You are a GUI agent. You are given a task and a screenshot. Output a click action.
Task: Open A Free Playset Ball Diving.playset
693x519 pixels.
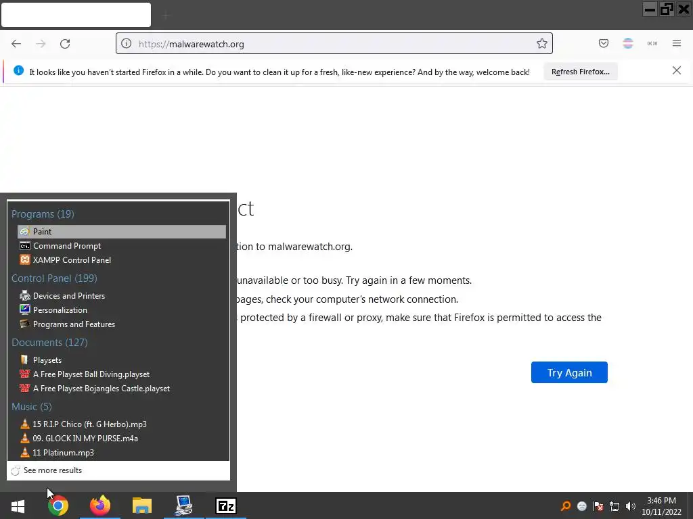pos(122,374)
